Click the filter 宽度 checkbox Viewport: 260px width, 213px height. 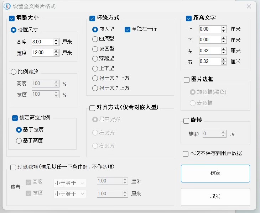click(x=28, y=193)
